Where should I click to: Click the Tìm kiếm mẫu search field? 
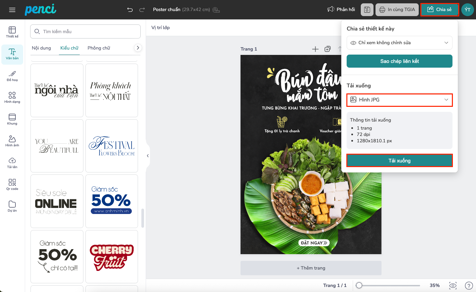pos(85,31)
